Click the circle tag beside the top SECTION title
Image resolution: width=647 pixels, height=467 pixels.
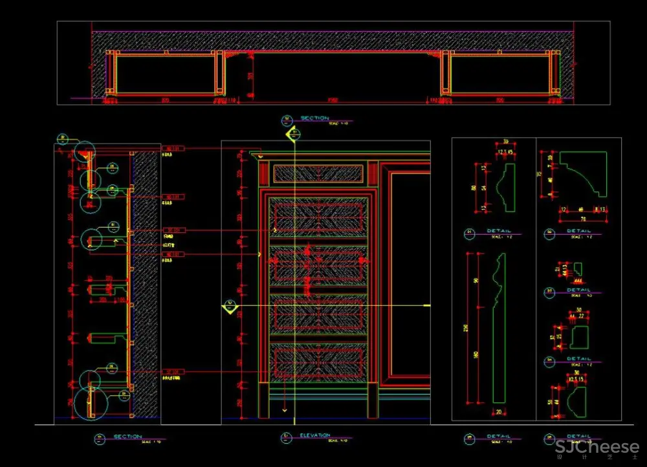pyautogui.click(x=286, y=119)
